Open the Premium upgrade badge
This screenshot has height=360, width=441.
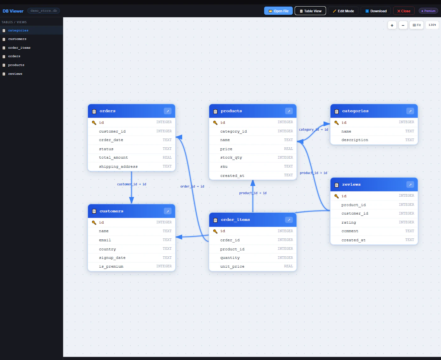[x=428, y=10]
